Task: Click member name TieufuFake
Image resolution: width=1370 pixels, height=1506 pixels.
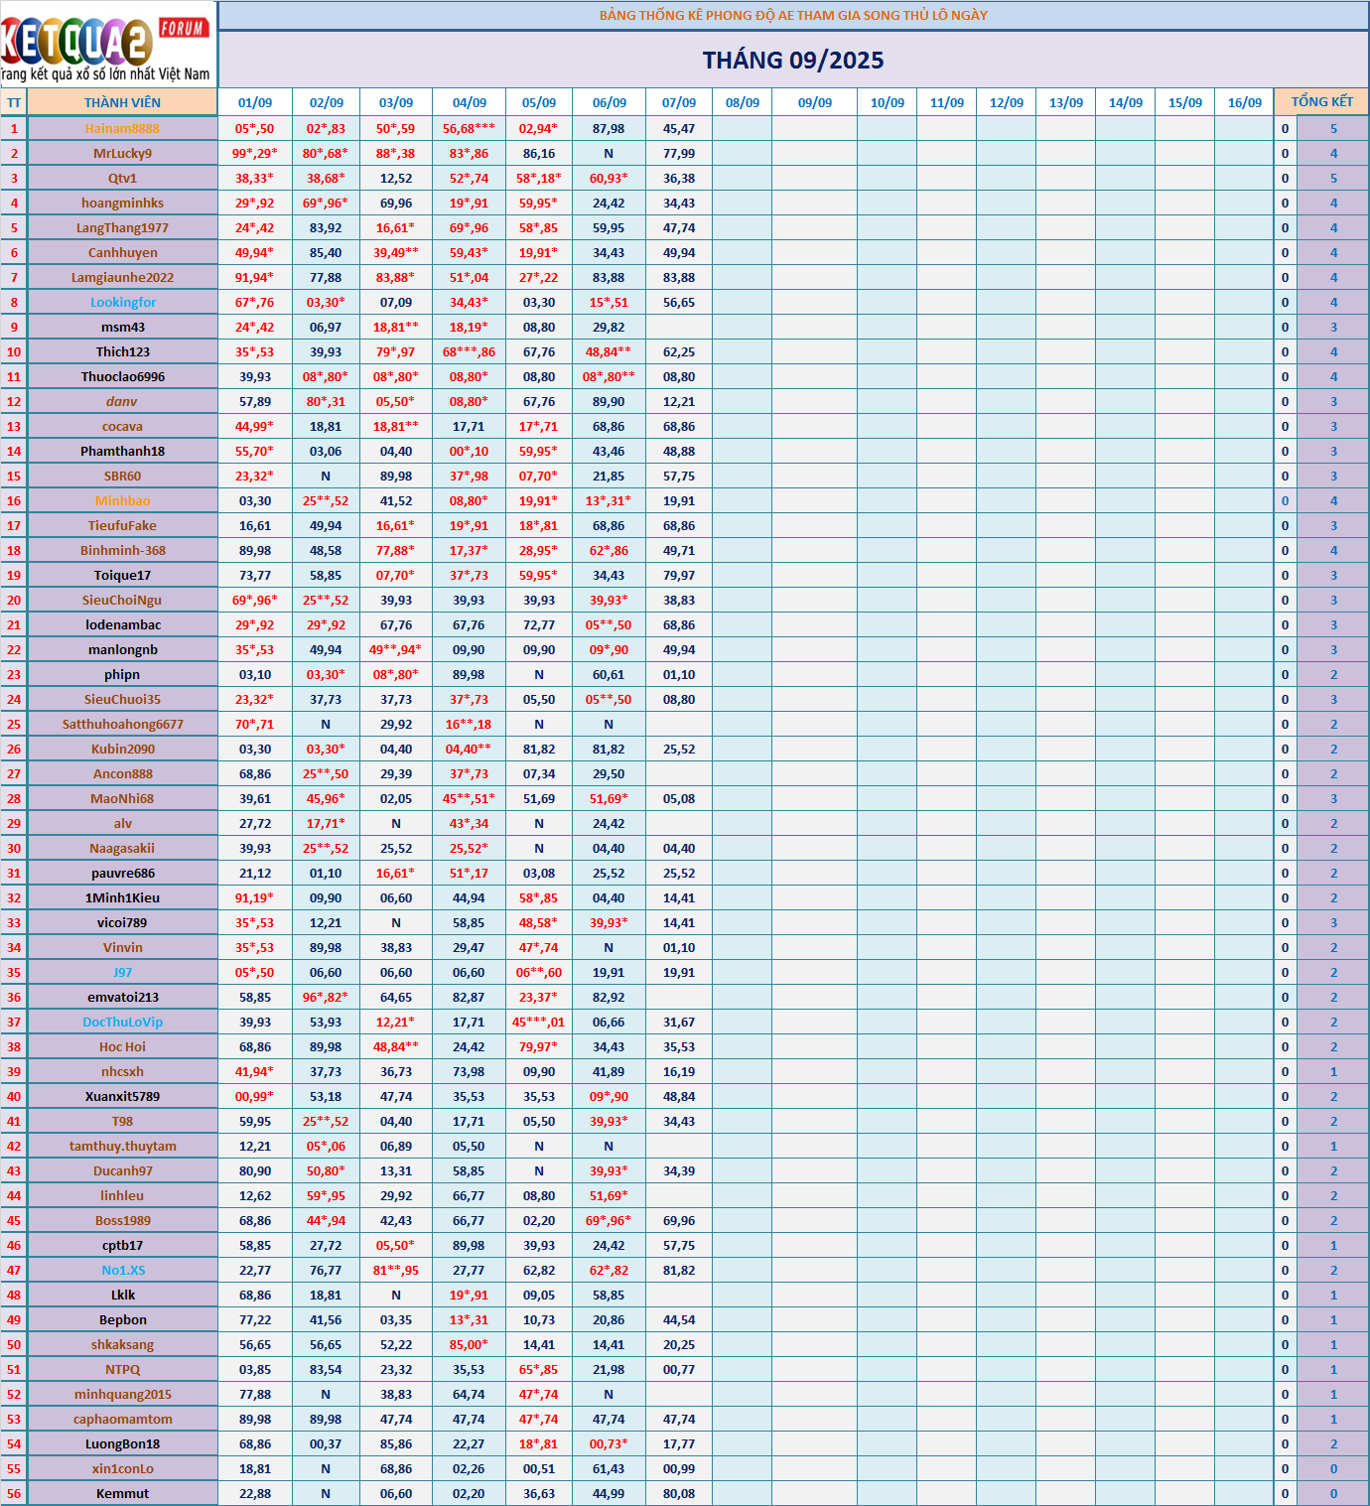Action: pos(122,525)
